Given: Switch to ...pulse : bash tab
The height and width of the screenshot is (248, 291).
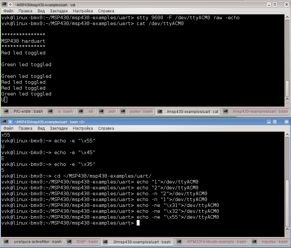Looking at the screenshot, I should click(136, 111).
